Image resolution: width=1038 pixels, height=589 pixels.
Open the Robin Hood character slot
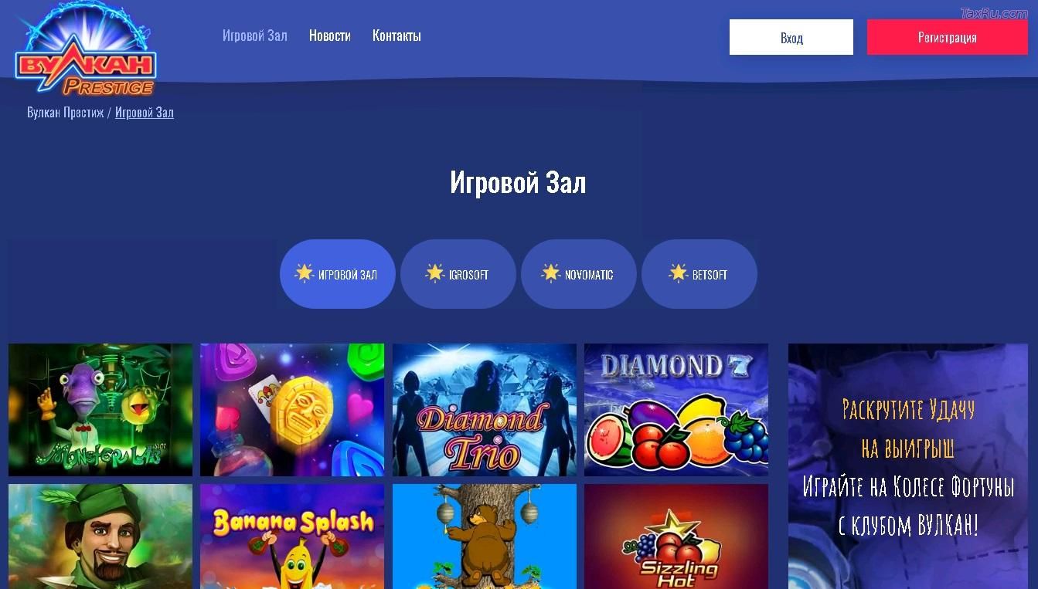point(100,537)
